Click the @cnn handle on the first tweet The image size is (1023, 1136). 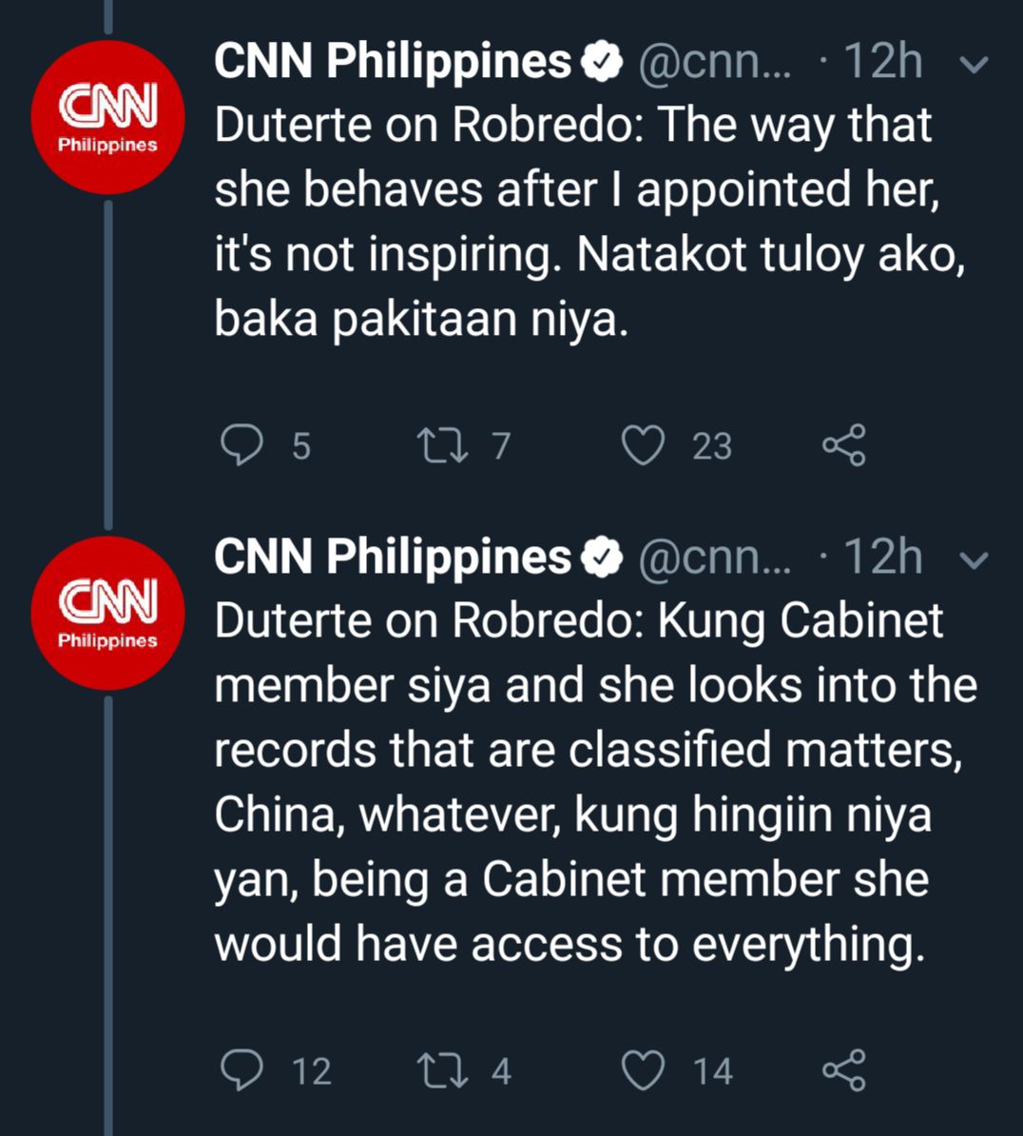click(x=713, y=63)
